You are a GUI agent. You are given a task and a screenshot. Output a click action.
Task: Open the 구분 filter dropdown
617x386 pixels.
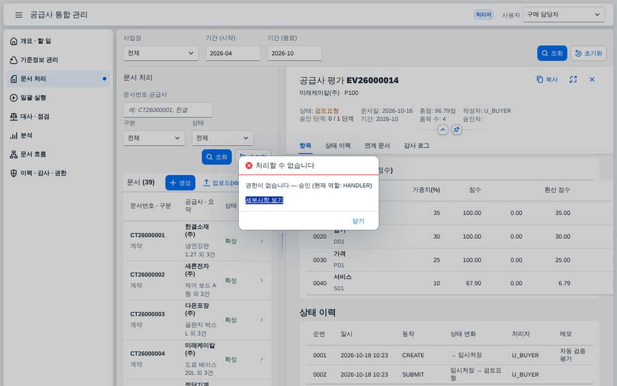154,138
